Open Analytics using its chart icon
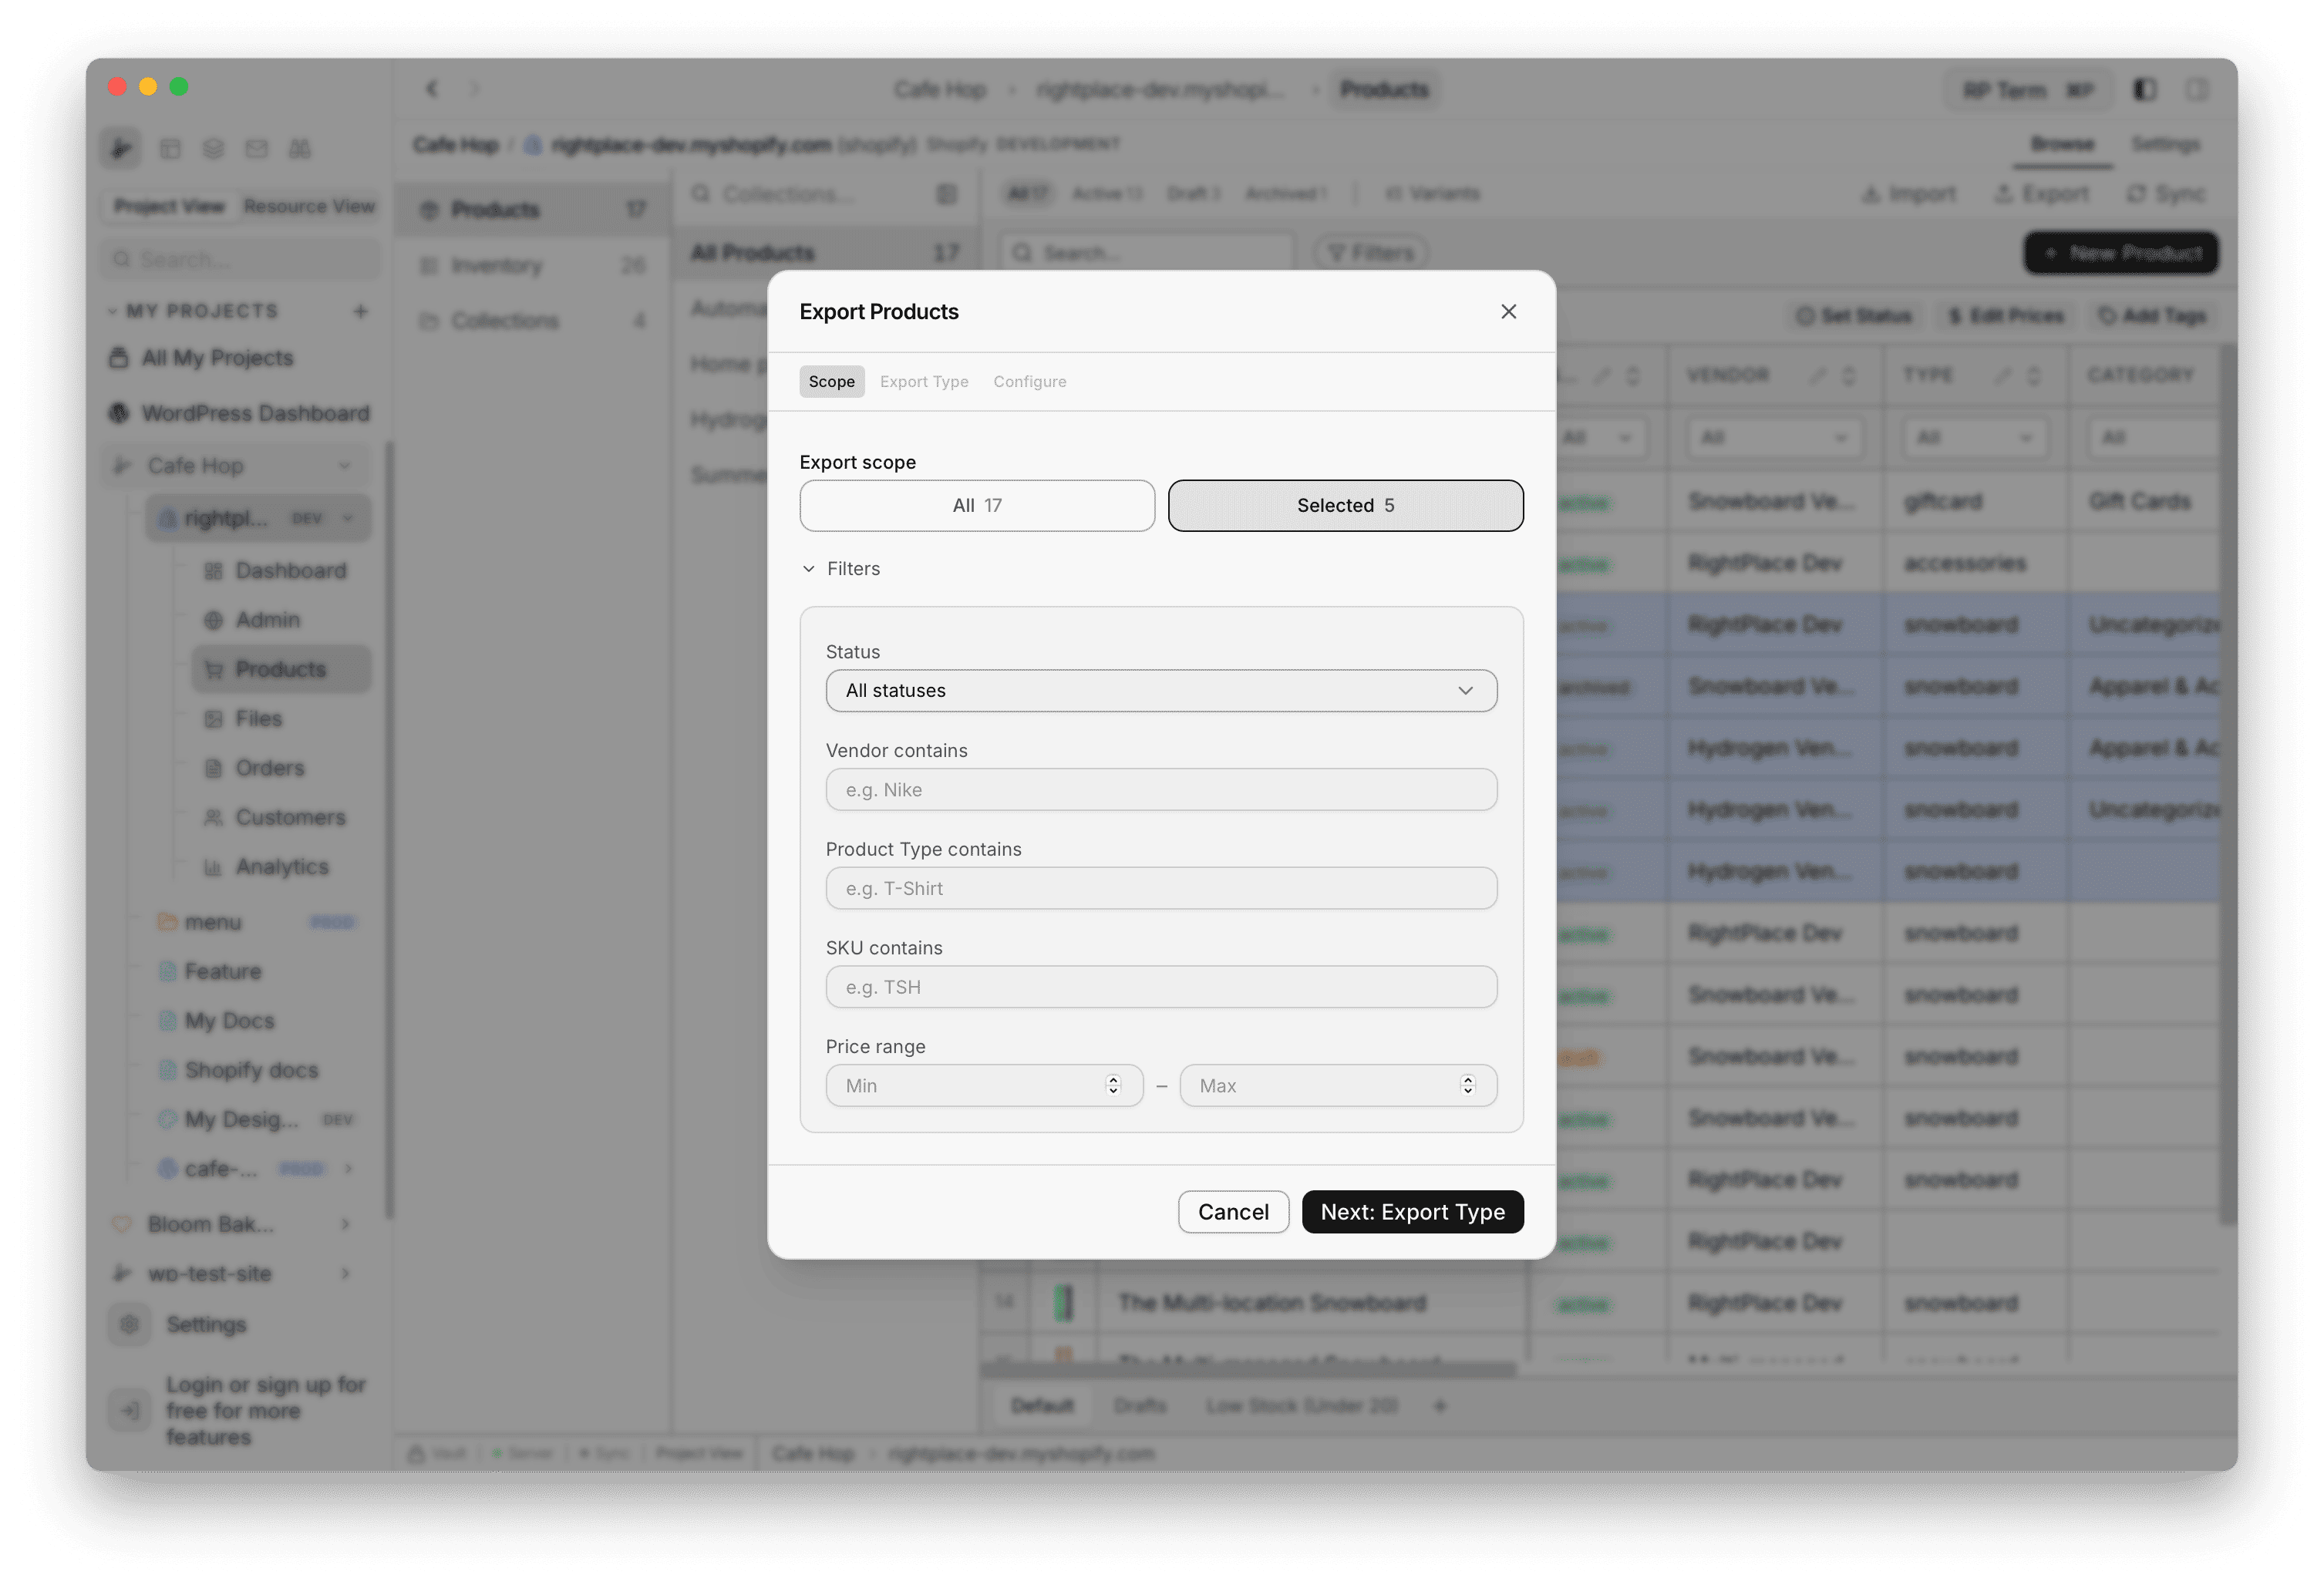 (x=212, y=866)
